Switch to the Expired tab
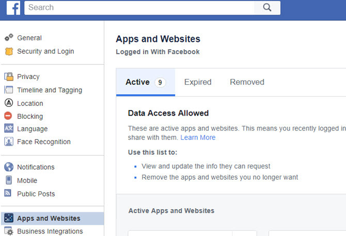 click(198, 82)
